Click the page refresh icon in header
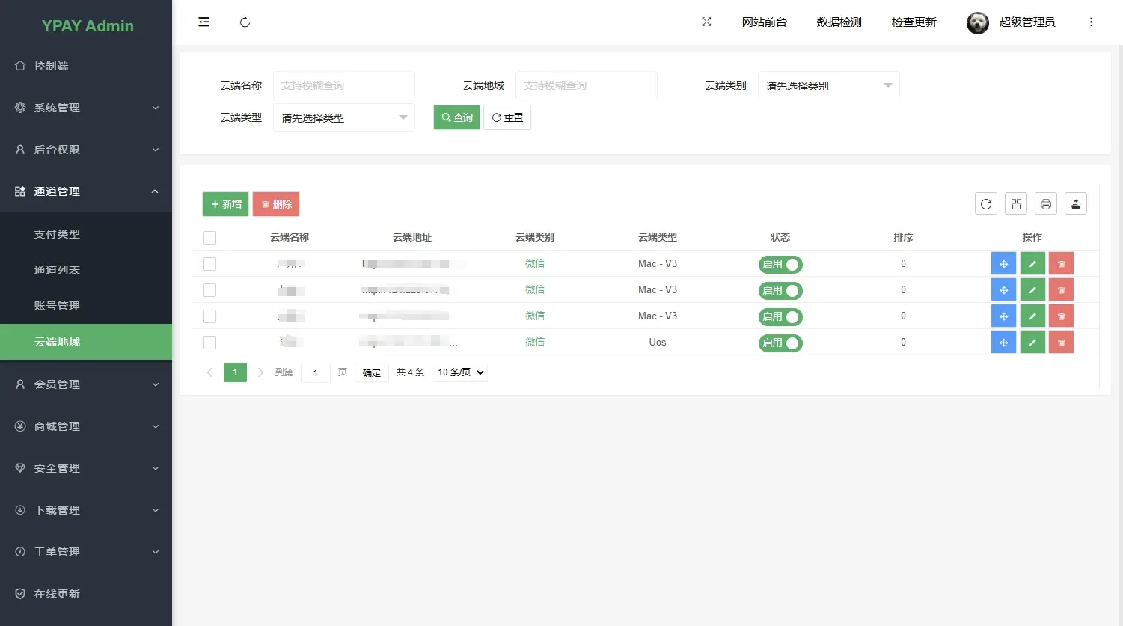 [x=245, y=22]
